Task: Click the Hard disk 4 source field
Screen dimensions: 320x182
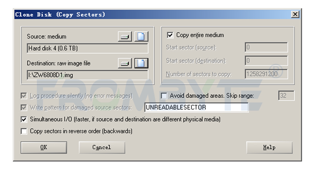Action: coord(88,48)
